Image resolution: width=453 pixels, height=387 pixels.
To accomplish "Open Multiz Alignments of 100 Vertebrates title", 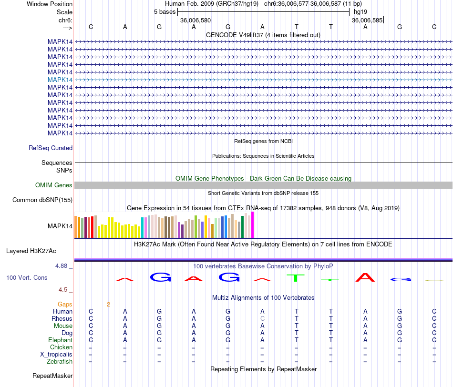I will tap(263, 298).
